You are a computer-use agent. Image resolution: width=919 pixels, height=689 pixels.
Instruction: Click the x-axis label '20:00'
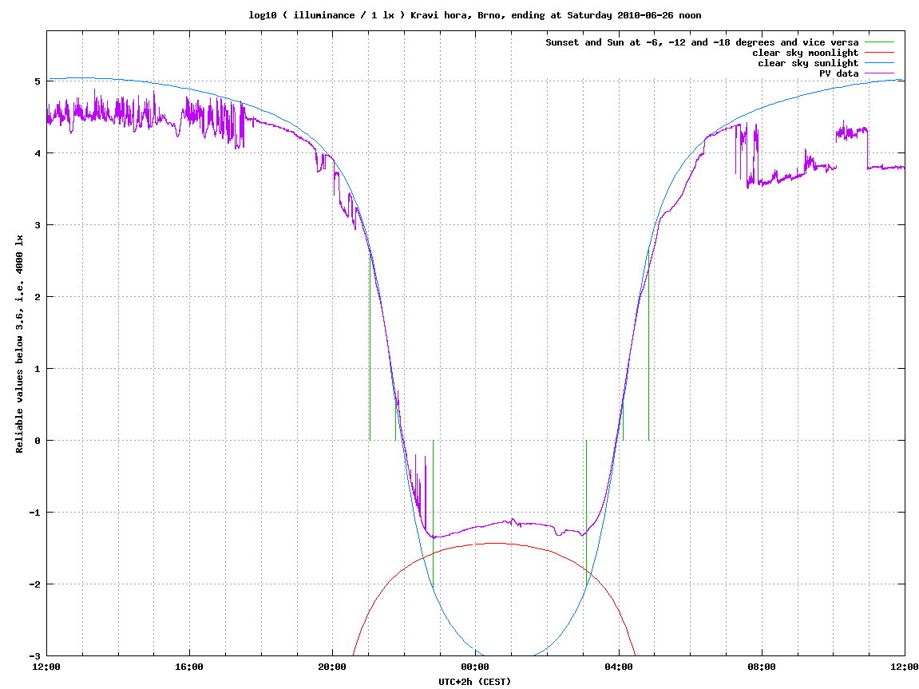click(x=332, y=667)
